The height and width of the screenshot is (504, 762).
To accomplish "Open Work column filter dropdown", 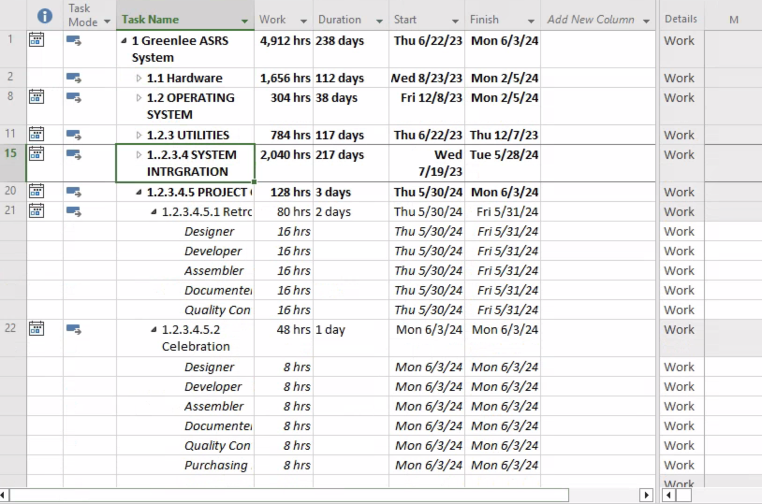I will [303, 22].
